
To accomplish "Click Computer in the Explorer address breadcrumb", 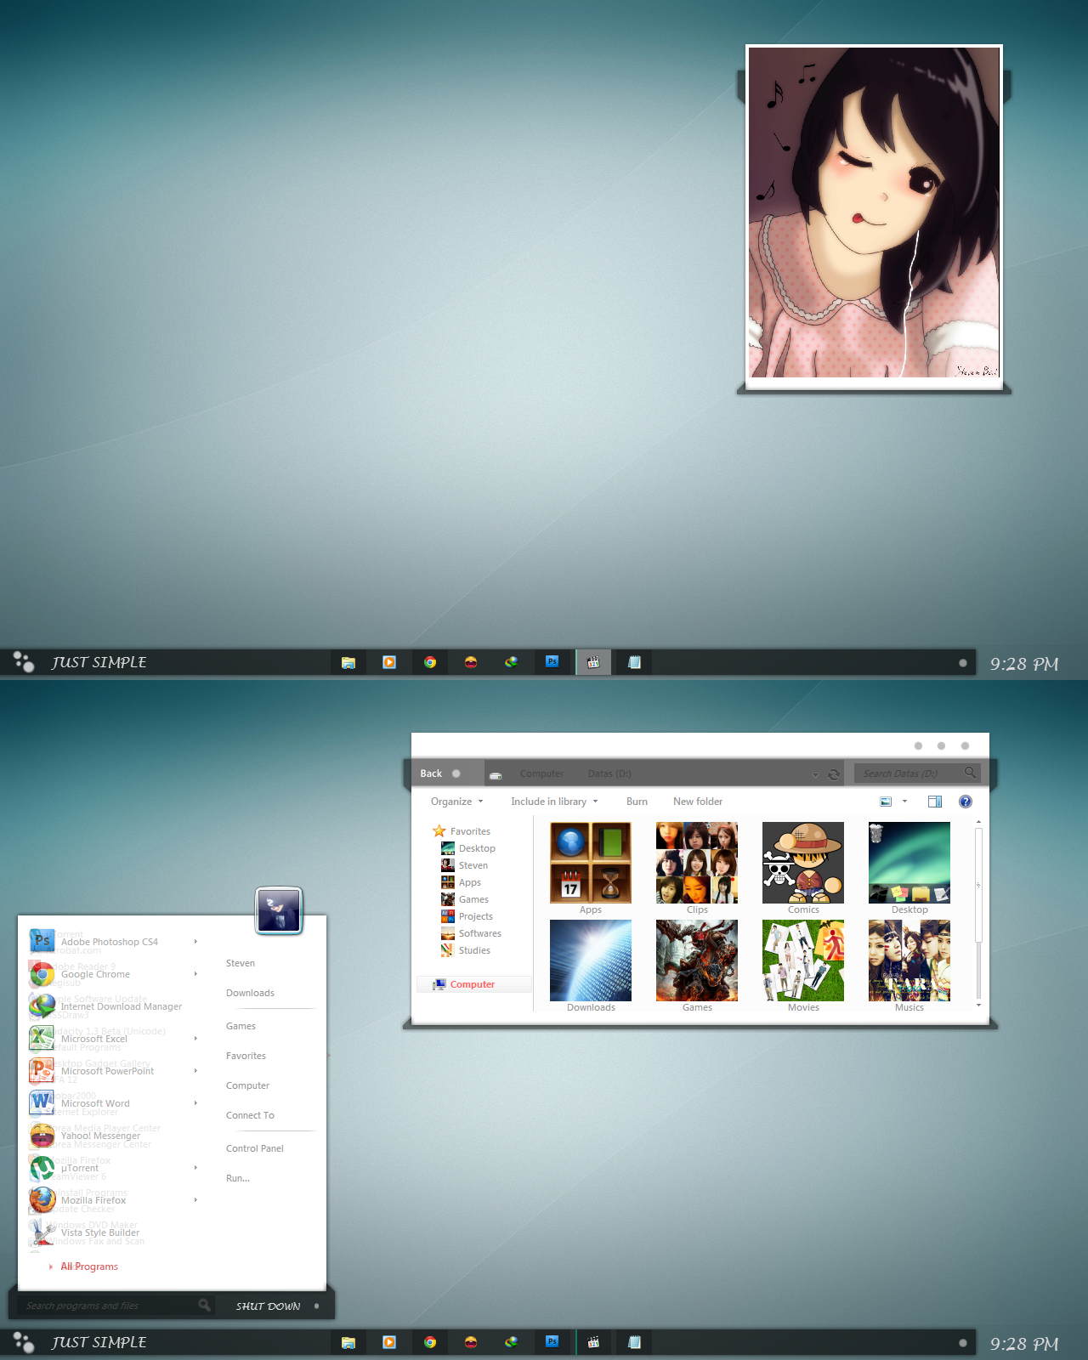I will tap(541, 773).
